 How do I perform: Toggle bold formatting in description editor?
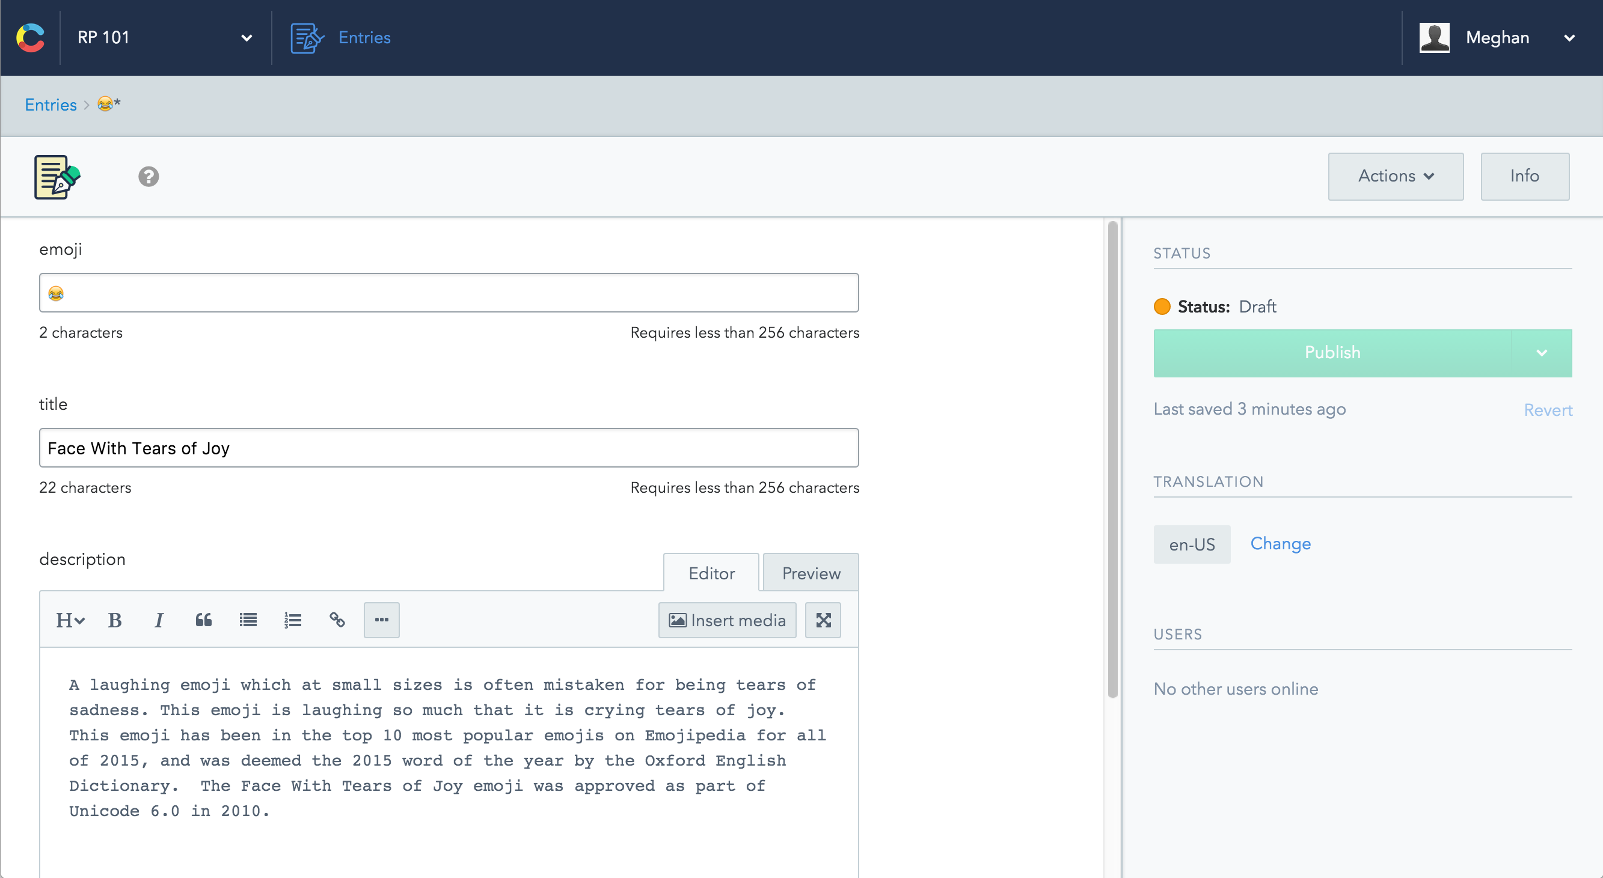[x=114, y=620]
